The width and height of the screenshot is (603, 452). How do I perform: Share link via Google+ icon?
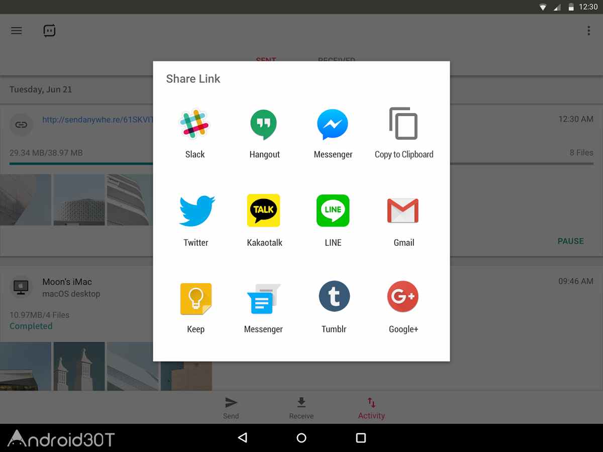[x=403, y=296]
